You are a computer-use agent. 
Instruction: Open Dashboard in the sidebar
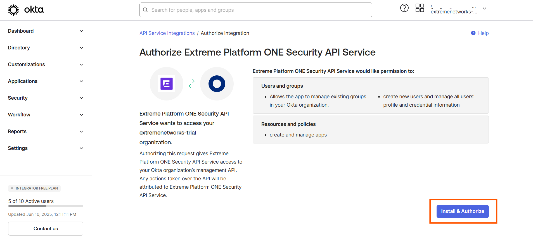[21, 31]
